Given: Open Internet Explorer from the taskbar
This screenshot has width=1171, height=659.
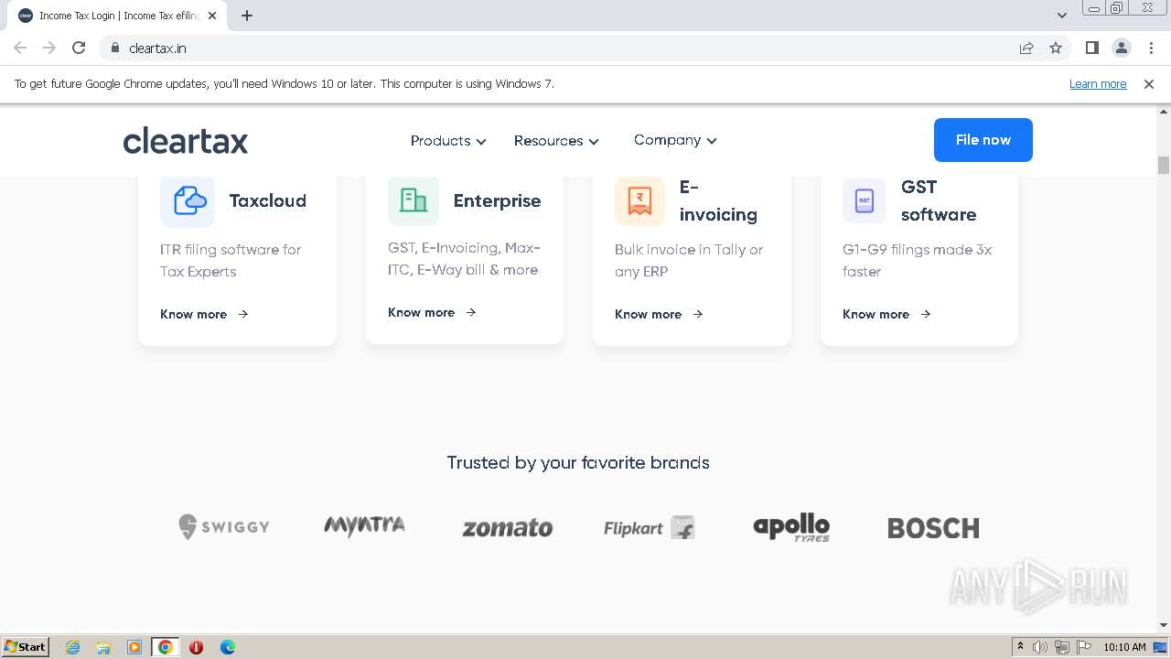Looking at the screenshot, I should point(73,647).
